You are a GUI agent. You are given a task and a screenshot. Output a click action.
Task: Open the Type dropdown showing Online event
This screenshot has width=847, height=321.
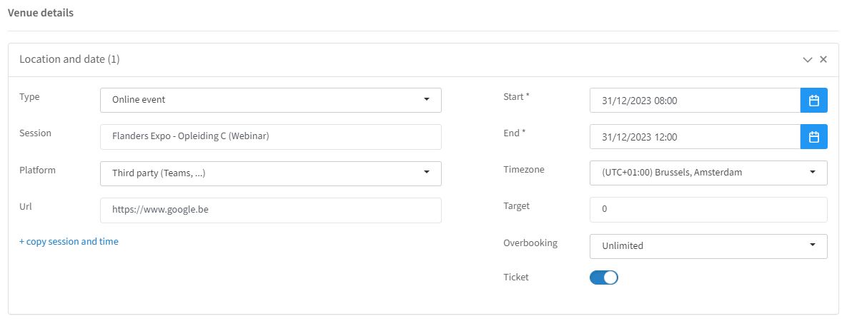tap(271, 101)
